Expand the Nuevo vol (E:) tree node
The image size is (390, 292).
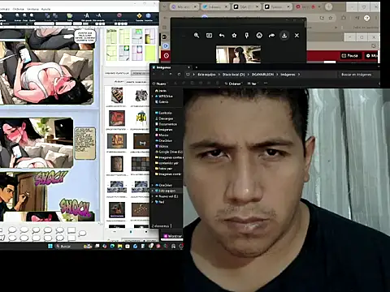click(153, 196)
